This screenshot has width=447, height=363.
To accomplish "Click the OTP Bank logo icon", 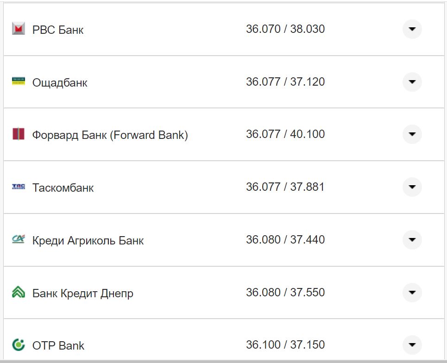I will coord(19,345).
